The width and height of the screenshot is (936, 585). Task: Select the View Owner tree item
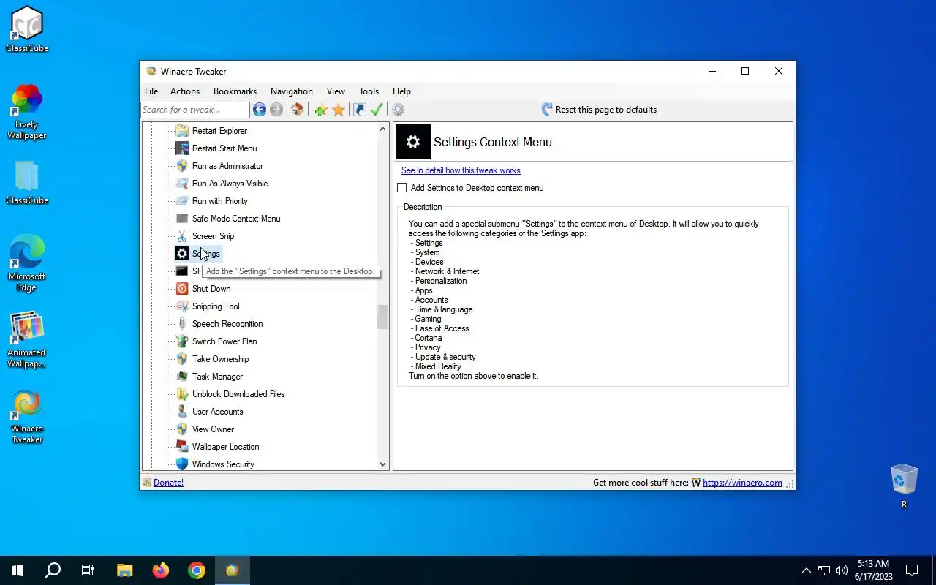(213, 429)
